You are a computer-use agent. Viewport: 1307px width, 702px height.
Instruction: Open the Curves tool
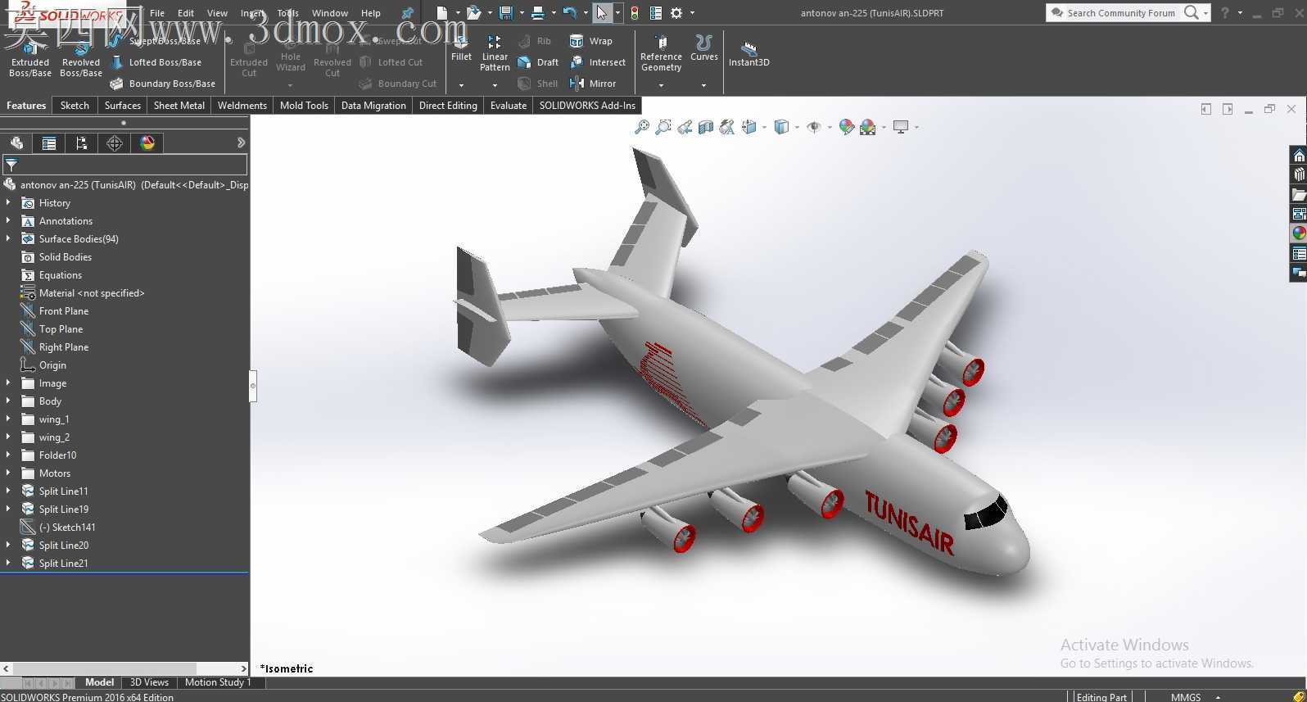[703, 48]
